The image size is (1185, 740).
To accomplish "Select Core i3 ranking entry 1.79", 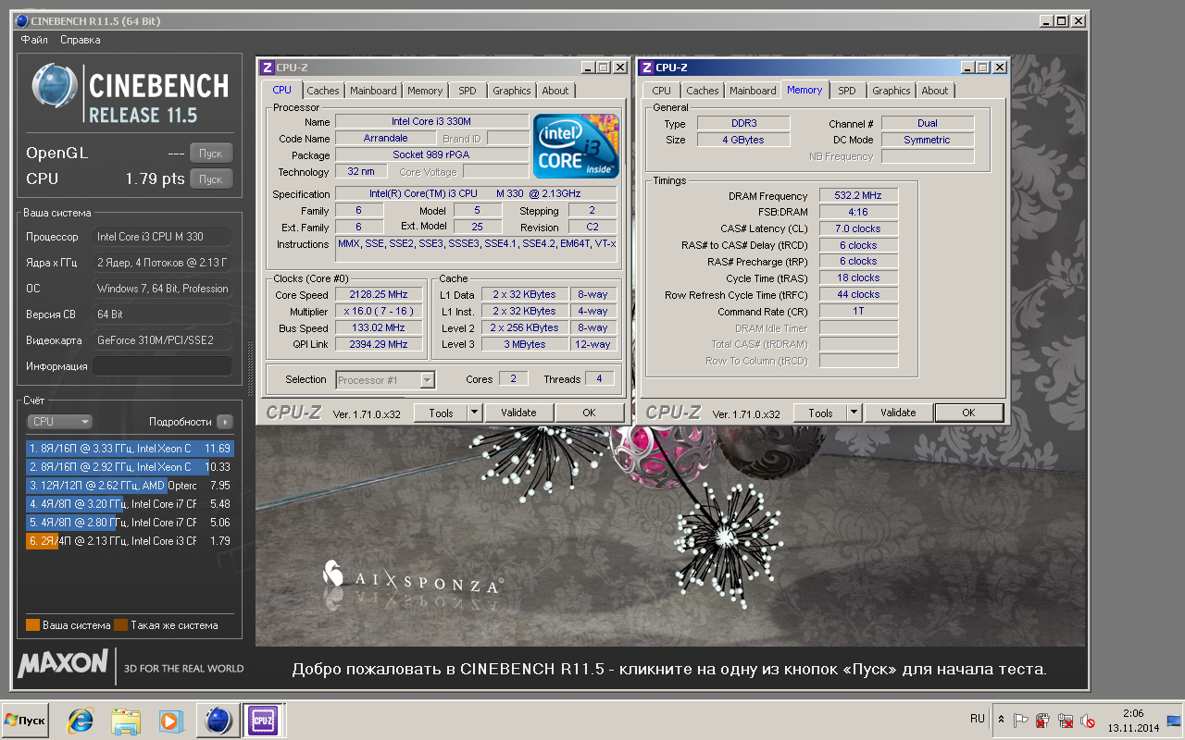I will click(x=130, y=540).
